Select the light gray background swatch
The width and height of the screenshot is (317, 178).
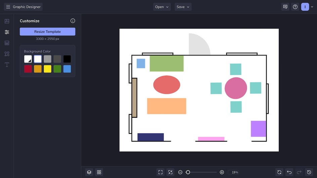coord(47,59)
